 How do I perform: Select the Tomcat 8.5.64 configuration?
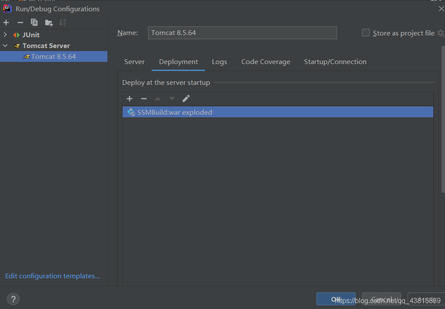tap(54, 56)
